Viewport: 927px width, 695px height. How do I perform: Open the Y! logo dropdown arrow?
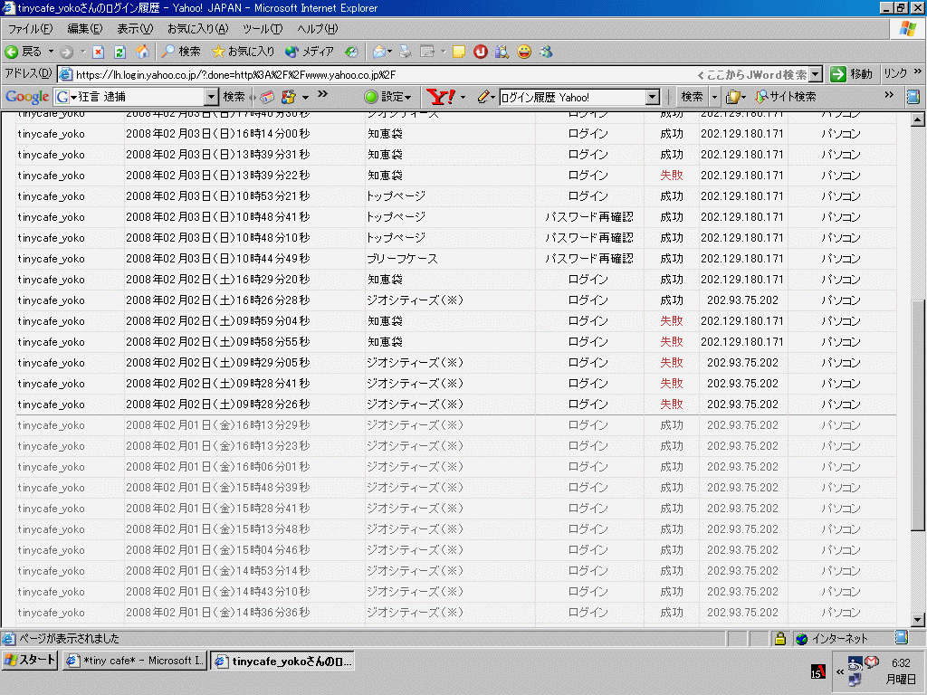pos(463,97)
